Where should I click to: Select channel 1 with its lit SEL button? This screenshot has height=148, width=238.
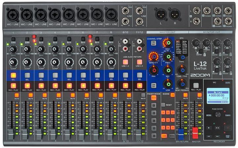[x=13, y=75]
